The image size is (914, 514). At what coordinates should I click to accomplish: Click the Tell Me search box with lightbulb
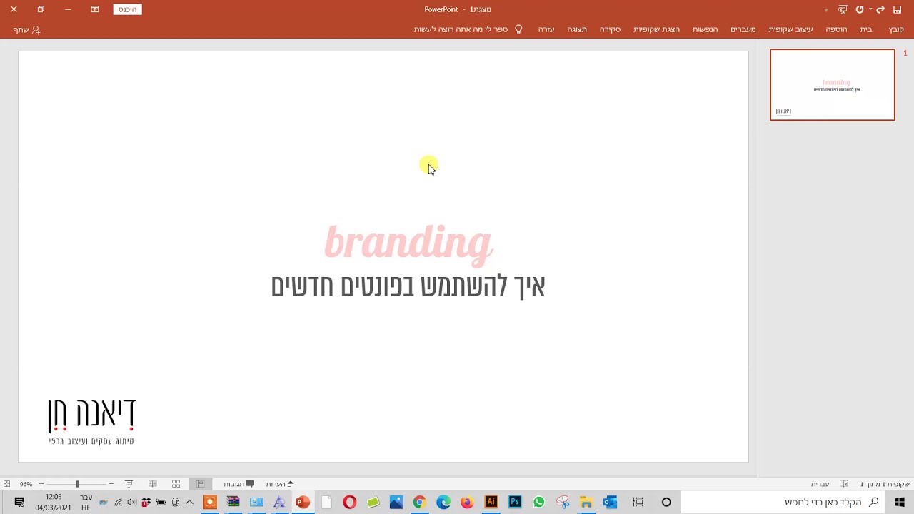pyautogui.click(x=468, y=29)
